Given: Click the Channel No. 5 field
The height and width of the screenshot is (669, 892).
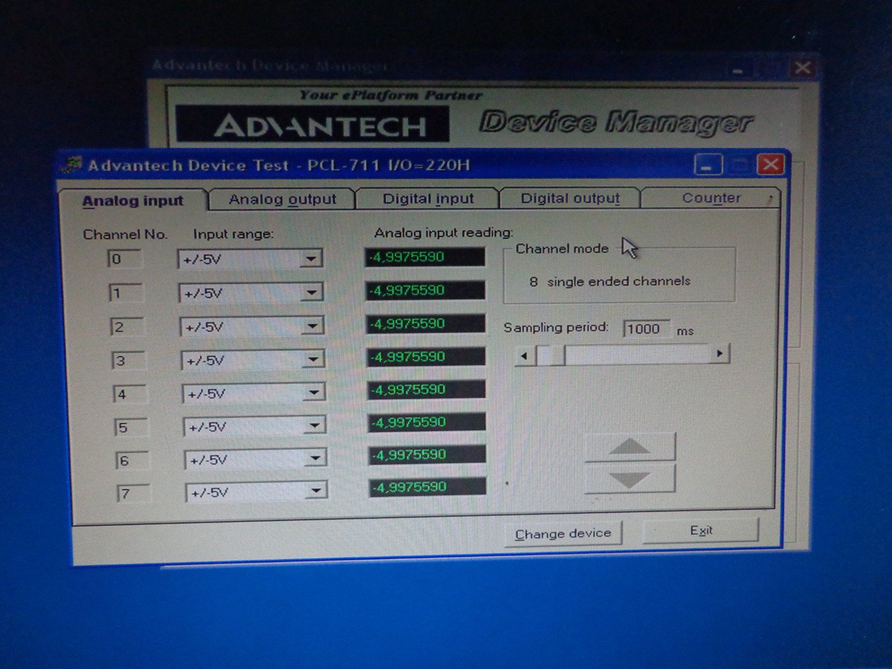Looking at the screenshot, I should pyautogui.click(x=131, y=428).
